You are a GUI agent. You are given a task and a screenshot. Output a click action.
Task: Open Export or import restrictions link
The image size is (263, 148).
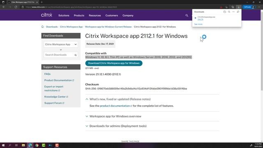(x=54, y=88)
